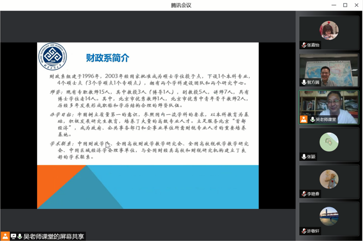The image size is (363, 241).
Task: Maximize the 腾讯会议 window
Action: [x=345, y=5]
